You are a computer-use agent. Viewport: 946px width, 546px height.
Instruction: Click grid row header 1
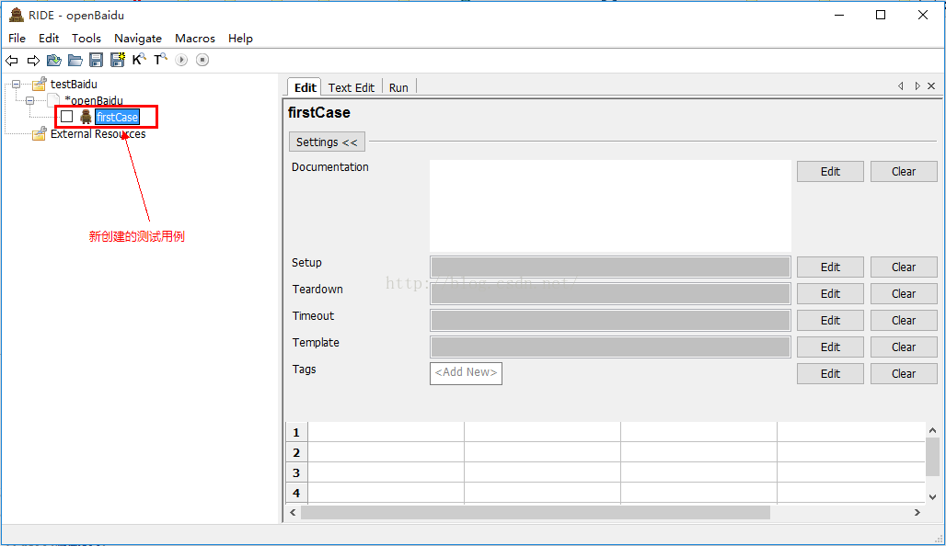[x=296, y=432]
